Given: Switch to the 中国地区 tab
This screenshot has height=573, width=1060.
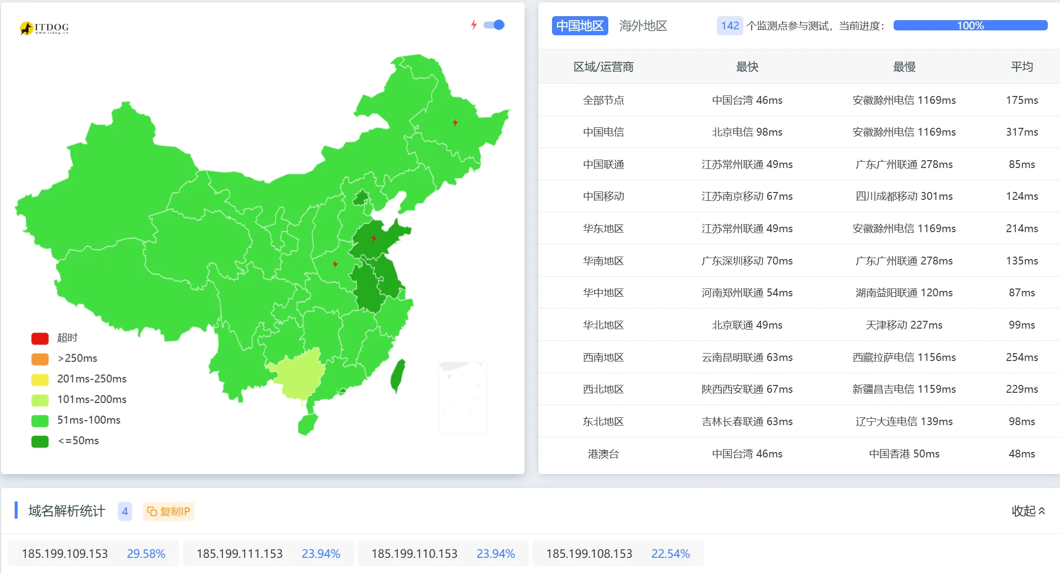Looking at the screenshot, I should tap(579, 25).
